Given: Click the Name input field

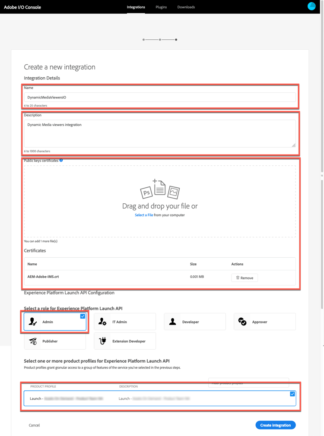Looking at the screenshot, I should coord(160,97).
